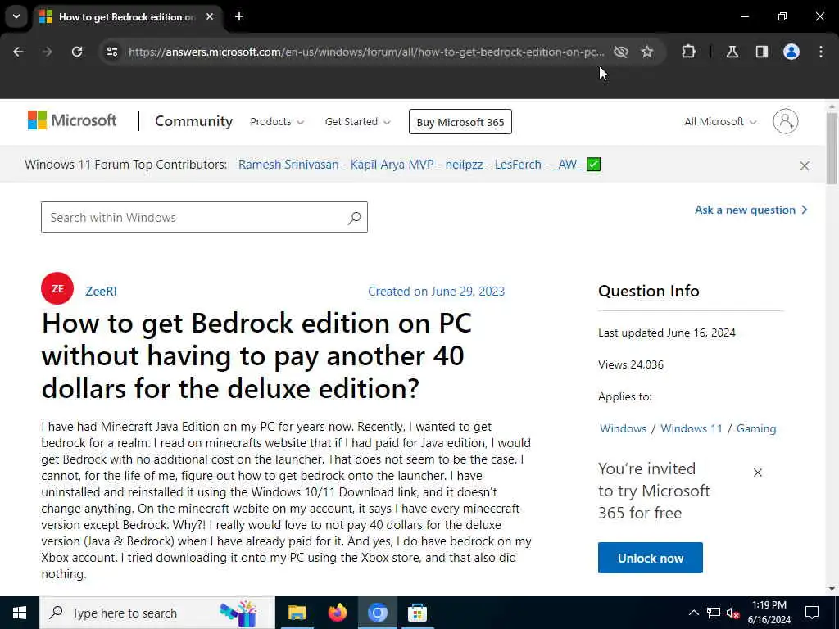This screenshot has height=629, width=839.
Task: Open File Explorer from taskbar
Action: pyautogui.click(x=297, y=613)
